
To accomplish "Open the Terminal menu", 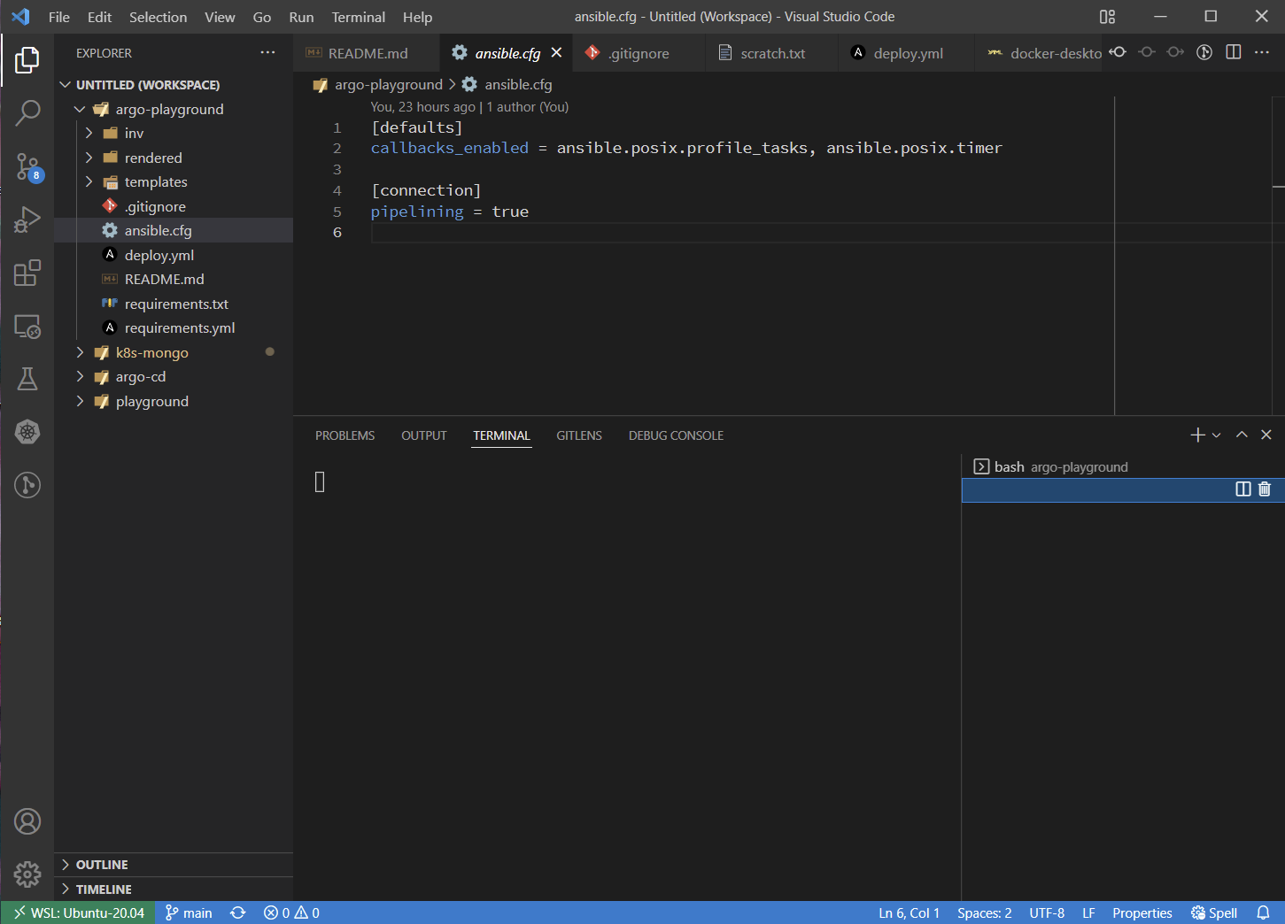I will pos(358,17).
